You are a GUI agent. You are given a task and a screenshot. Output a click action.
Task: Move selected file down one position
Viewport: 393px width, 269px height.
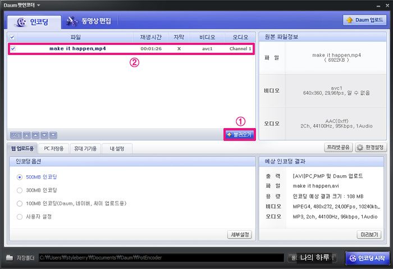(x=44, y=135)
